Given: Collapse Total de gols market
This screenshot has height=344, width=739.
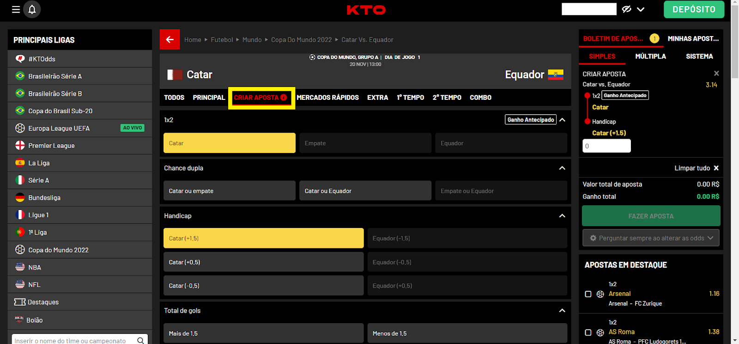Looking at the screenshot, I should tap(562, 310).
